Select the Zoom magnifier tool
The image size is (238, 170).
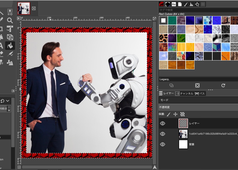pyautogui.click(x=10, y=20)
